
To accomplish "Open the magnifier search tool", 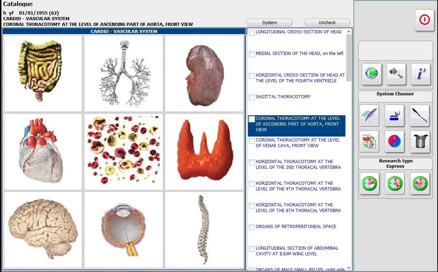I will click(x=396, y=74).
